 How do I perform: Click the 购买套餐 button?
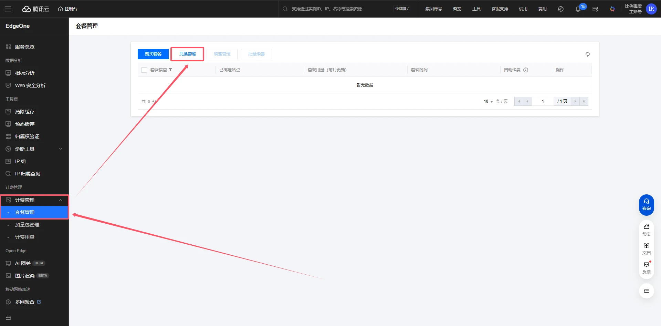[153, 54]
